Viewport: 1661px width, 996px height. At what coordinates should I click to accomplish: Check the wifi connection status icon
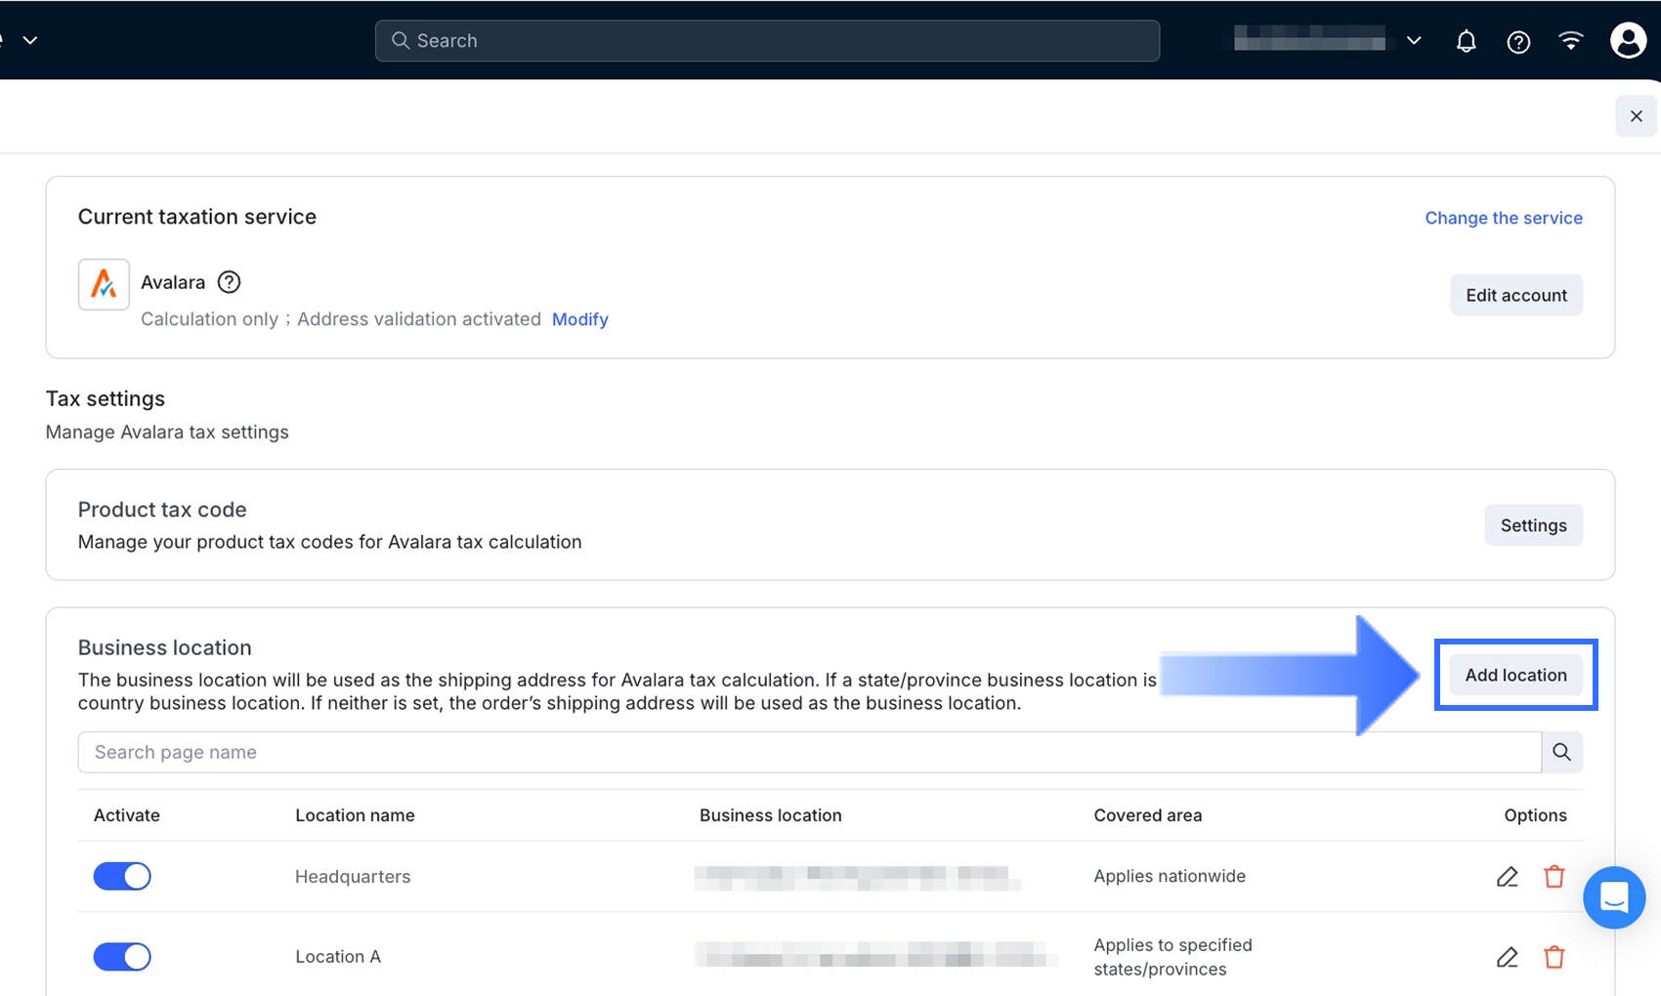tap(1571, 41)
